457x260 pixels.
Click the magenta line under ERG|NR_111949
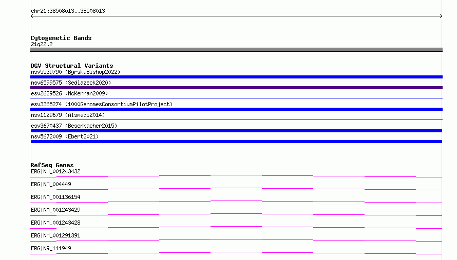(x=236, y=253)
